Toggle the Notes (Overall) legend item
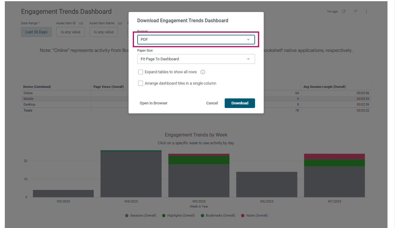 click(x=254, y=215)
